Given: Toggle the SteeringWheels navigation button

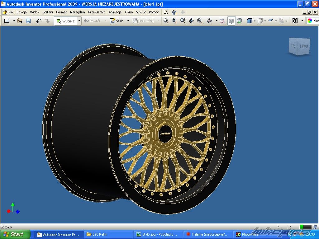Looking at the screenshot, I should (239, 21).
